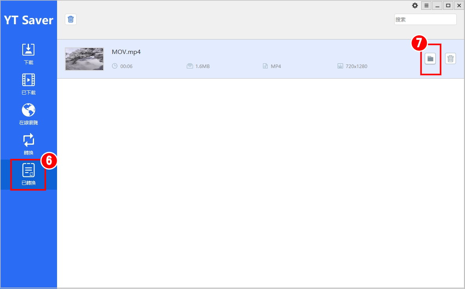The width and height of the screenshot is (465, 289).
Task: Open the hamburger menu in title bar
Action: click(x=426, y=5)
